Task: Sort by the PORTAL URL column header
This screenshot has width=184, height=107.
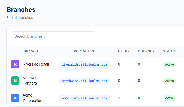Action: pyautogui.click(x=84, y=51)
